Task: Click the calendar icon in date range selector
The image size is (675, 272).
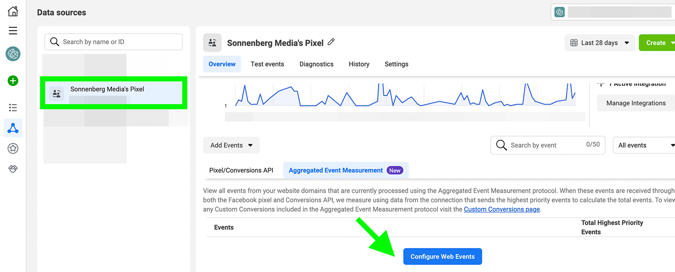Action: pos(574,43)
